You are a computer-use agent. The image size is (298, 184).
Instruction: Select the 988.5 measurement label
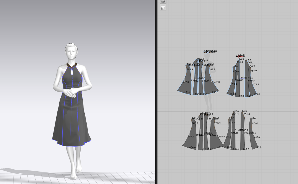(x=253, y=133)
